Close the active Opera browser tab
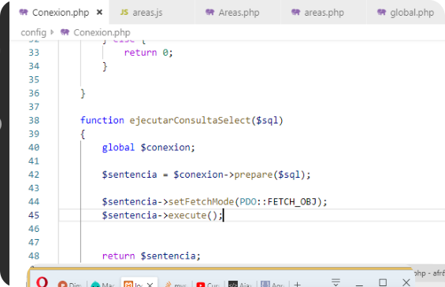The width and height of the screenshot is (445, 287). (x=150, y=285)
